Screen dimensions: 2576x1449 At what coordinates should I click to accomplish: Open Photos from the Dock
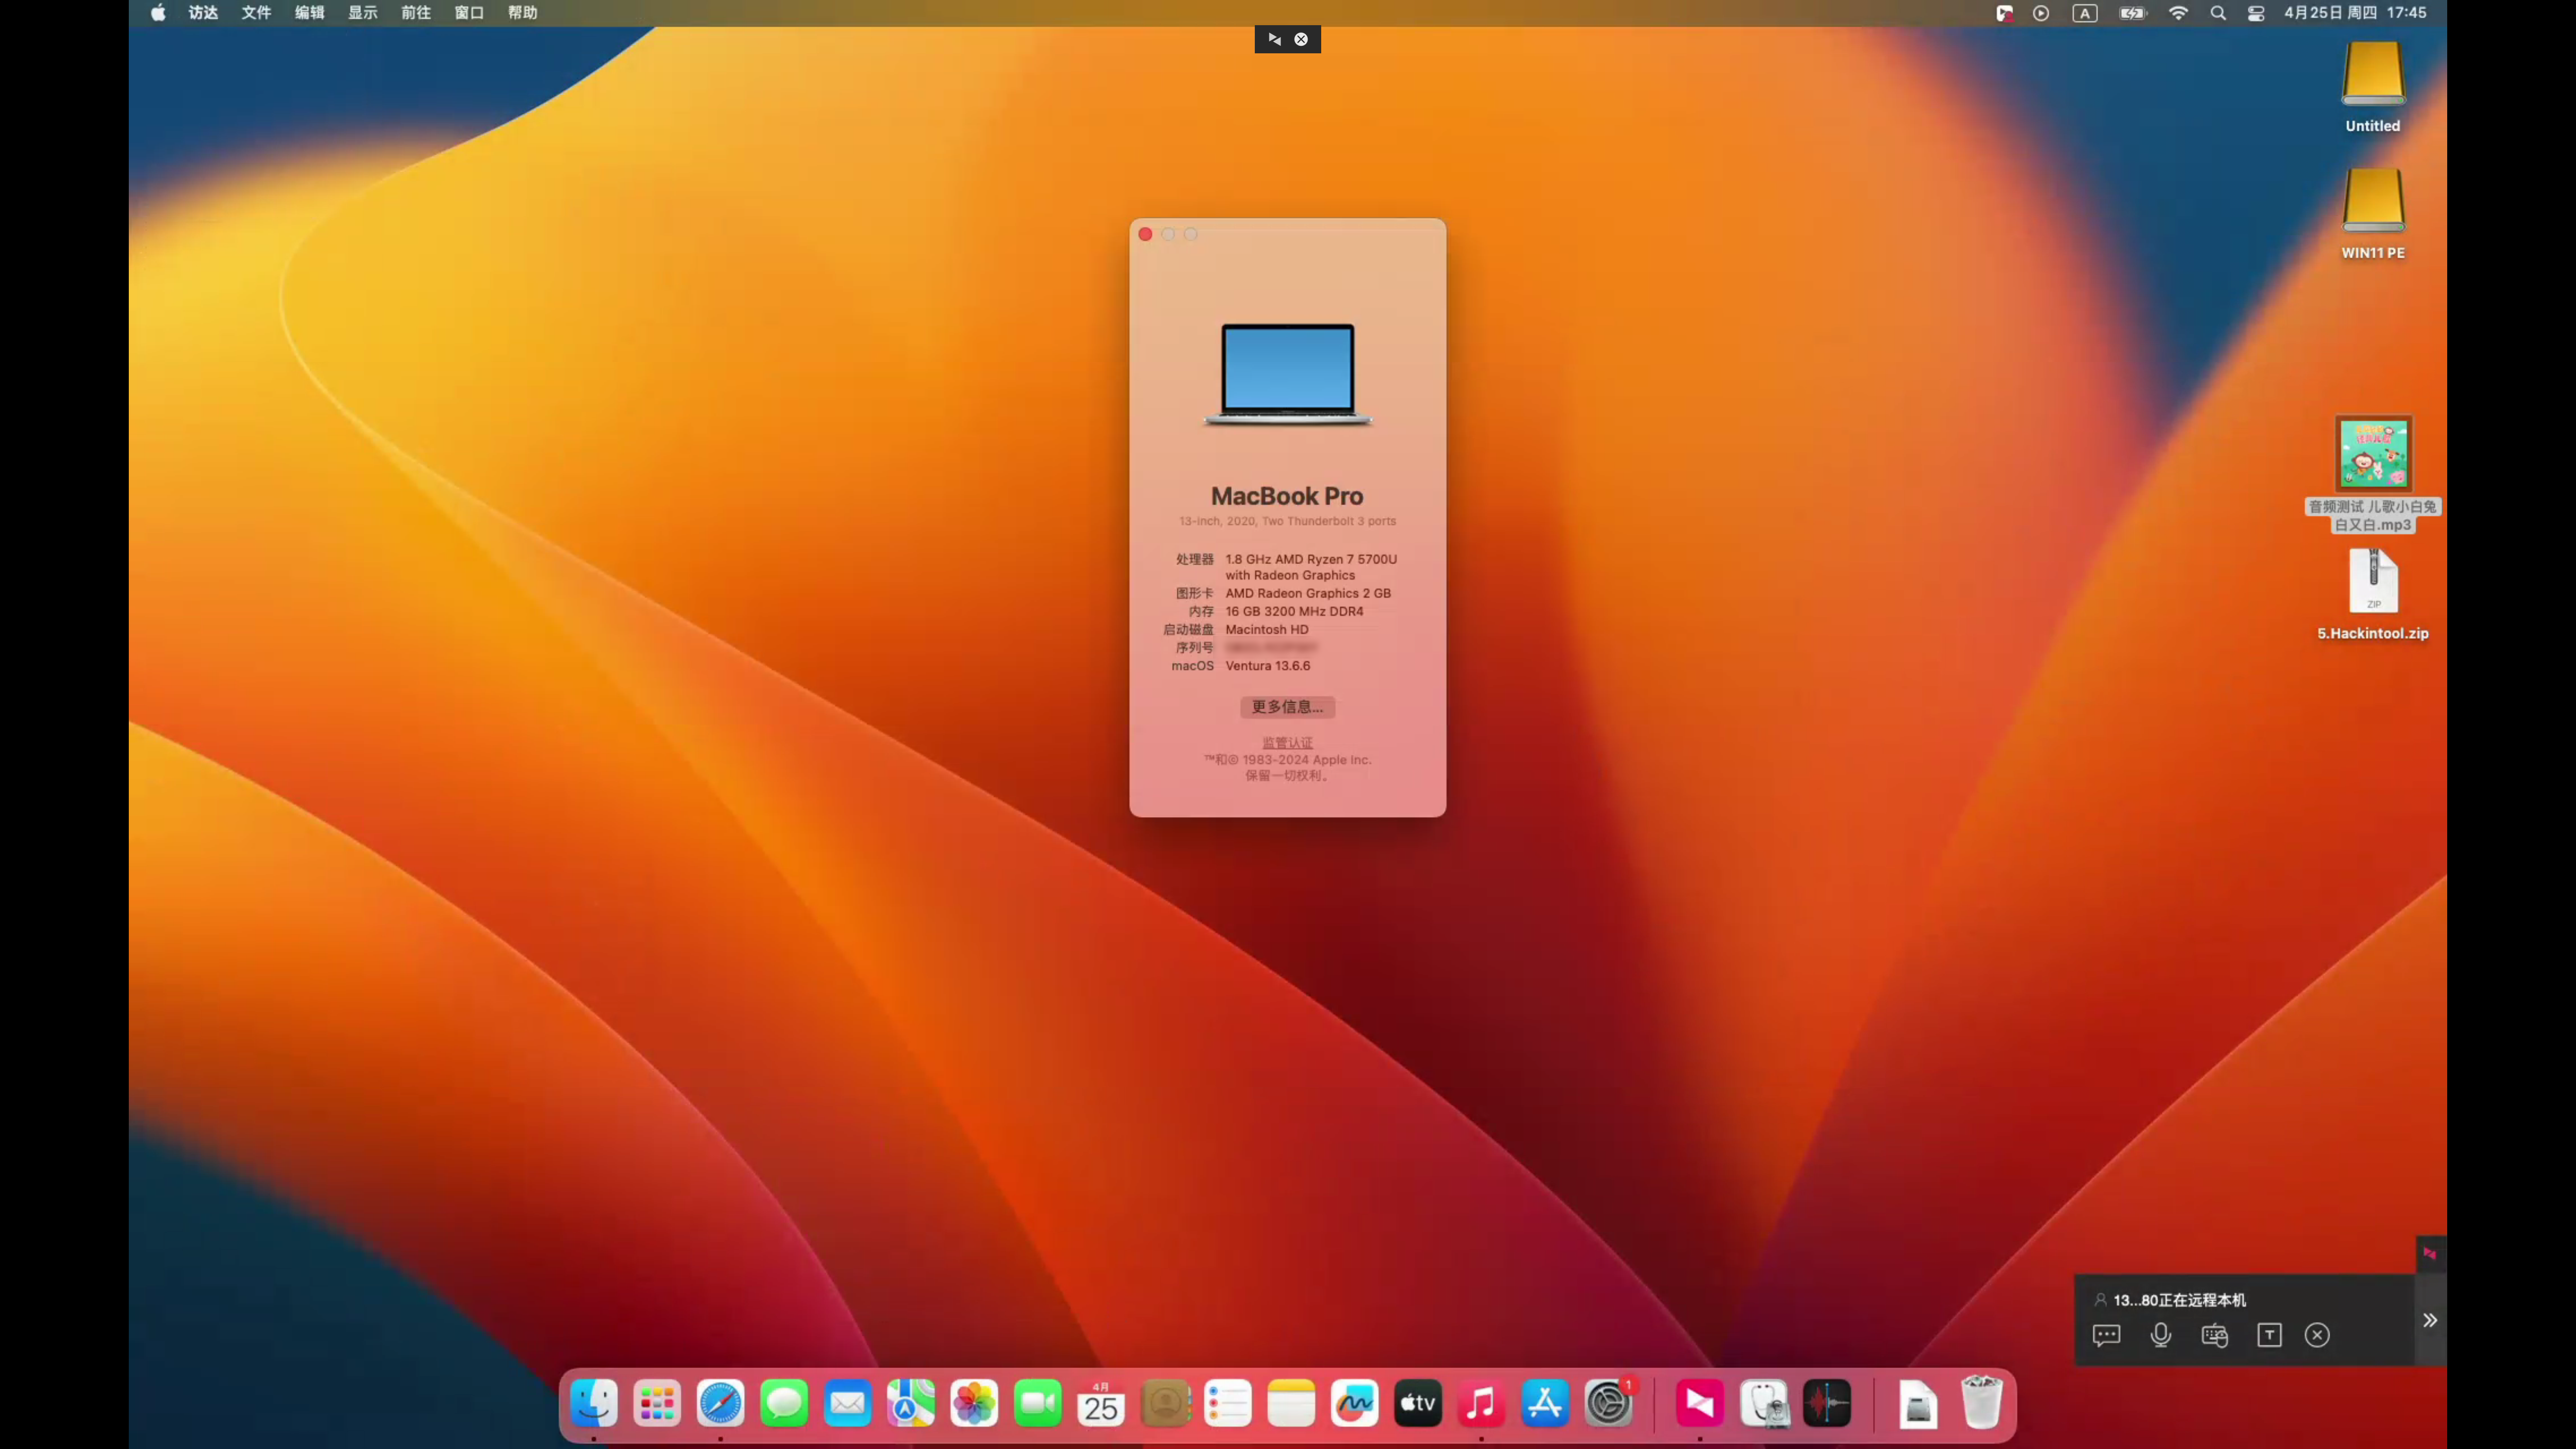(x=974, y=1403)
